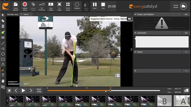
Task: Select the body posture figure tool
Action: 3,64
